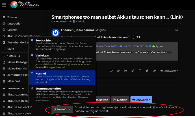195x118 pixels.
Task: Bookmark the post with bookmark icon
Action: tap(140, 71)
